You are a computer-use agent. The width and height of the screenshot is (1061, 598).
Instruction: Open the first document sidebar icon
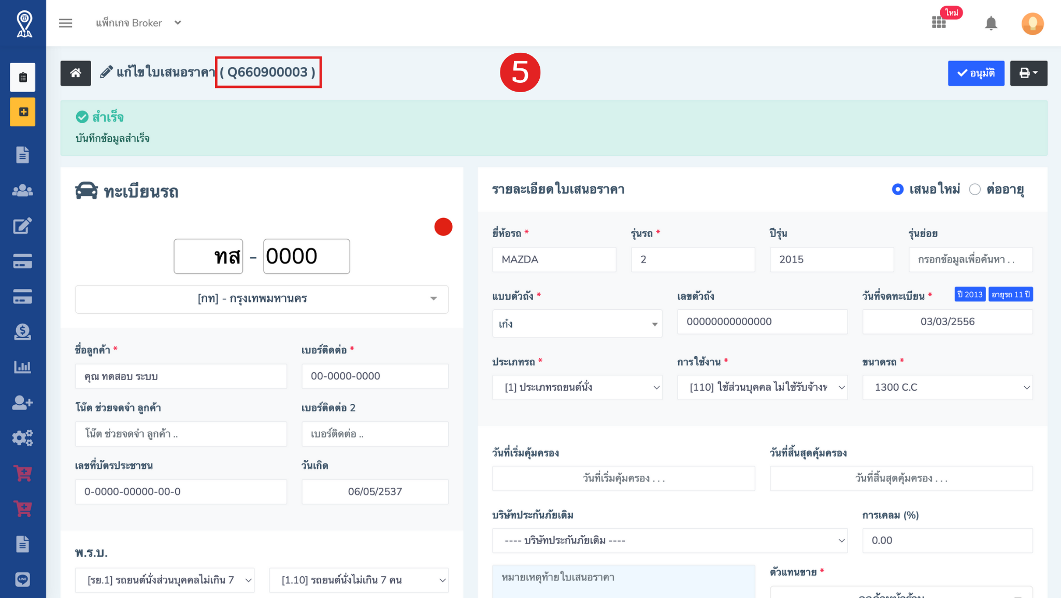tap(23, 155)
